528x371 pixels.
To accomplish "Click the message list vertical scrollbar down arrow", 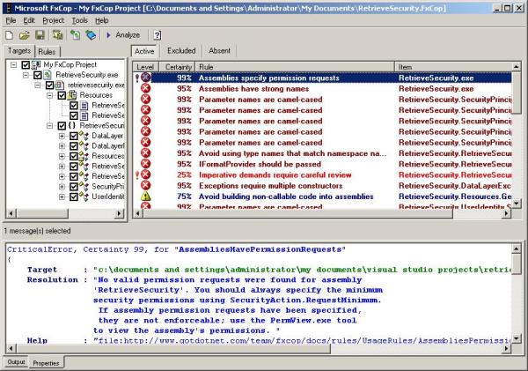I will pos(517,204).
